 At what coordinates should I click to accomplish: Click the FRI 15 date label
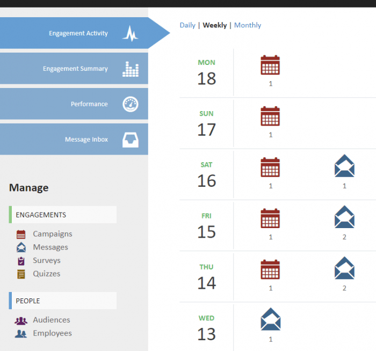206,226
